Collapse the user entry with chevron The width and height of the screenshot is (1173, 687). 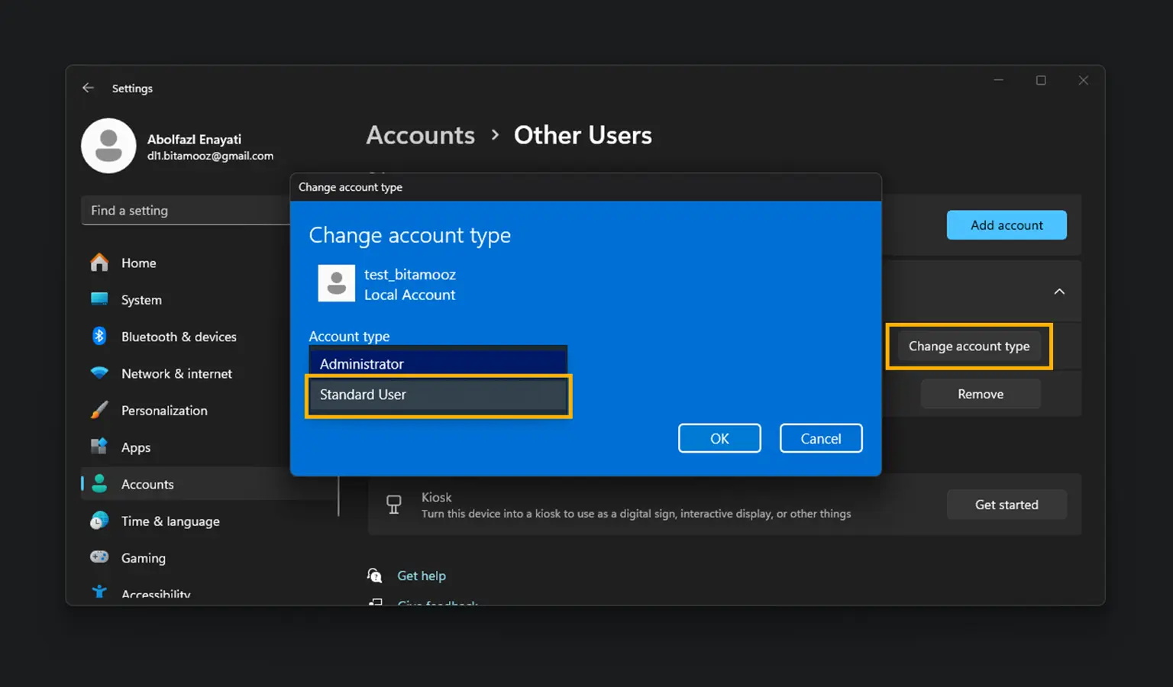tap(1059, 292)
